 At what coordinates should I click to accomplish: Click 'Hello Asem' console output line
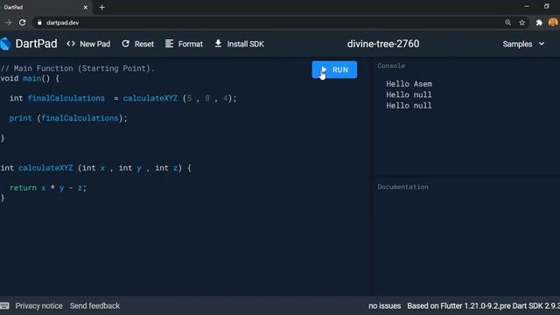409,84
